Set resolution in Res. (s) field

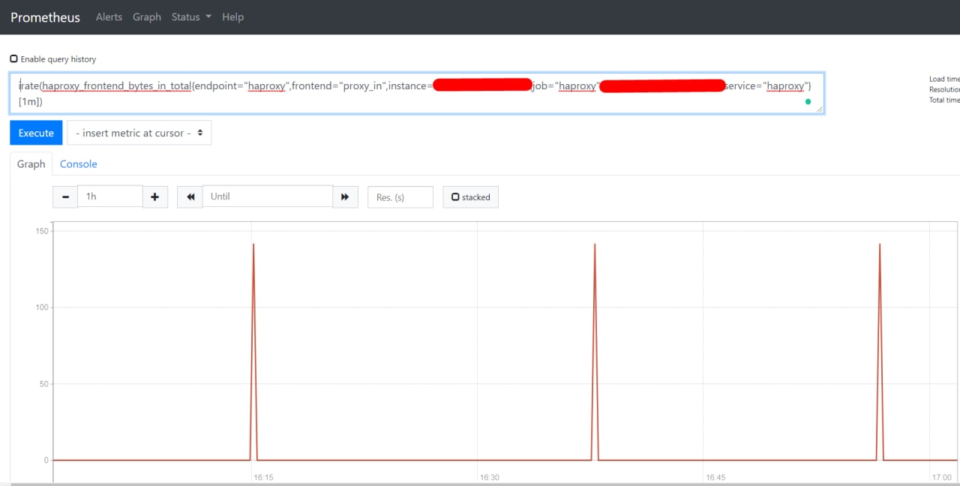(x=400, y=197)
